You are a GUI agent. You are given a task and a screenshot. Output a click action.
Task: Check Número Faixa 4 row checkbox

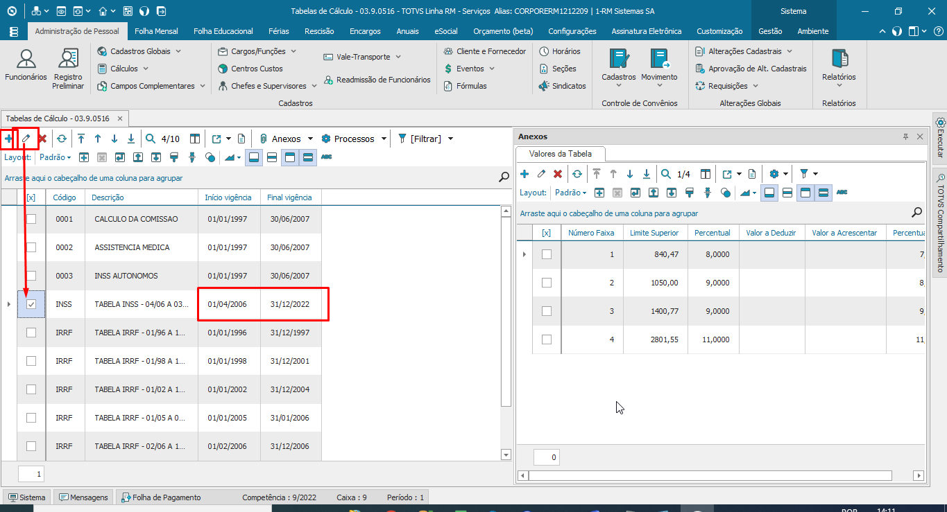click(547, 339)
